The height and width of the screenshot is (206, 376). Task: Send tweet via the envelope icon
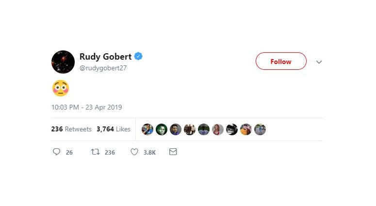tap(173, 152)
